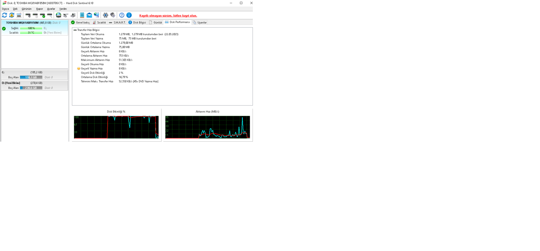The image size is (540, 251).
Task: Click the D: [Yeni Birim] free space bar
Action: (31, 88)
